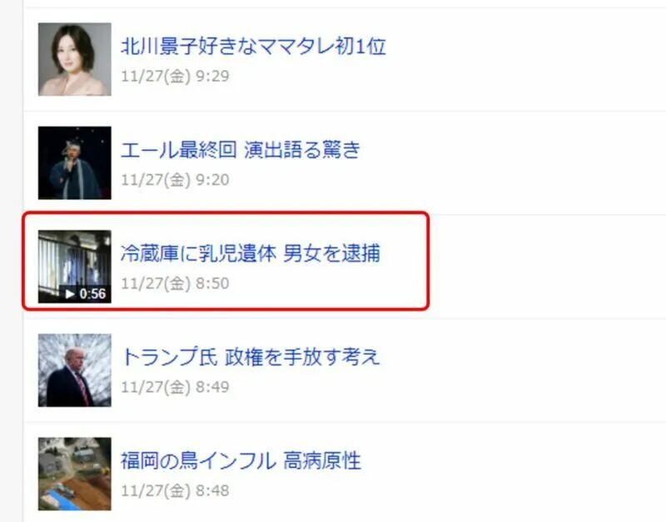666x522 pixels.
Task: Open the 福岡の鳥インフル aerial thumbnail
Action: [x=75, y=474]
